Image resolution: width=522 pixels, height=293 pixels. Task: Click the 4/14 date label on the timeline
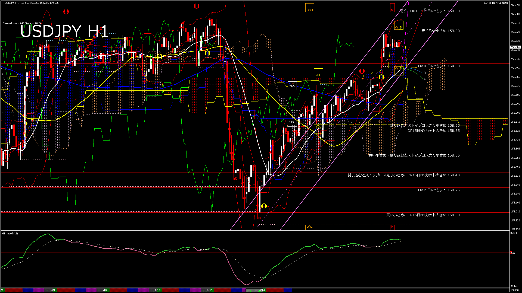pos(262,290)
